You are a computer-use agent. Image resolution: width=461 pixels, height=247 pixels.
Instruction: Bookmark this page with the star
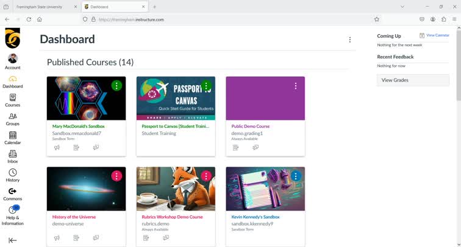coord(377,19)
